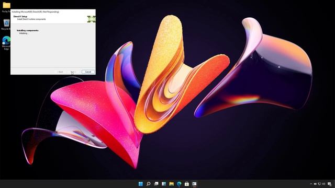Open Task View from the taskbar
Viewport: 335px width, 188px height.
(x=156, y=184)
